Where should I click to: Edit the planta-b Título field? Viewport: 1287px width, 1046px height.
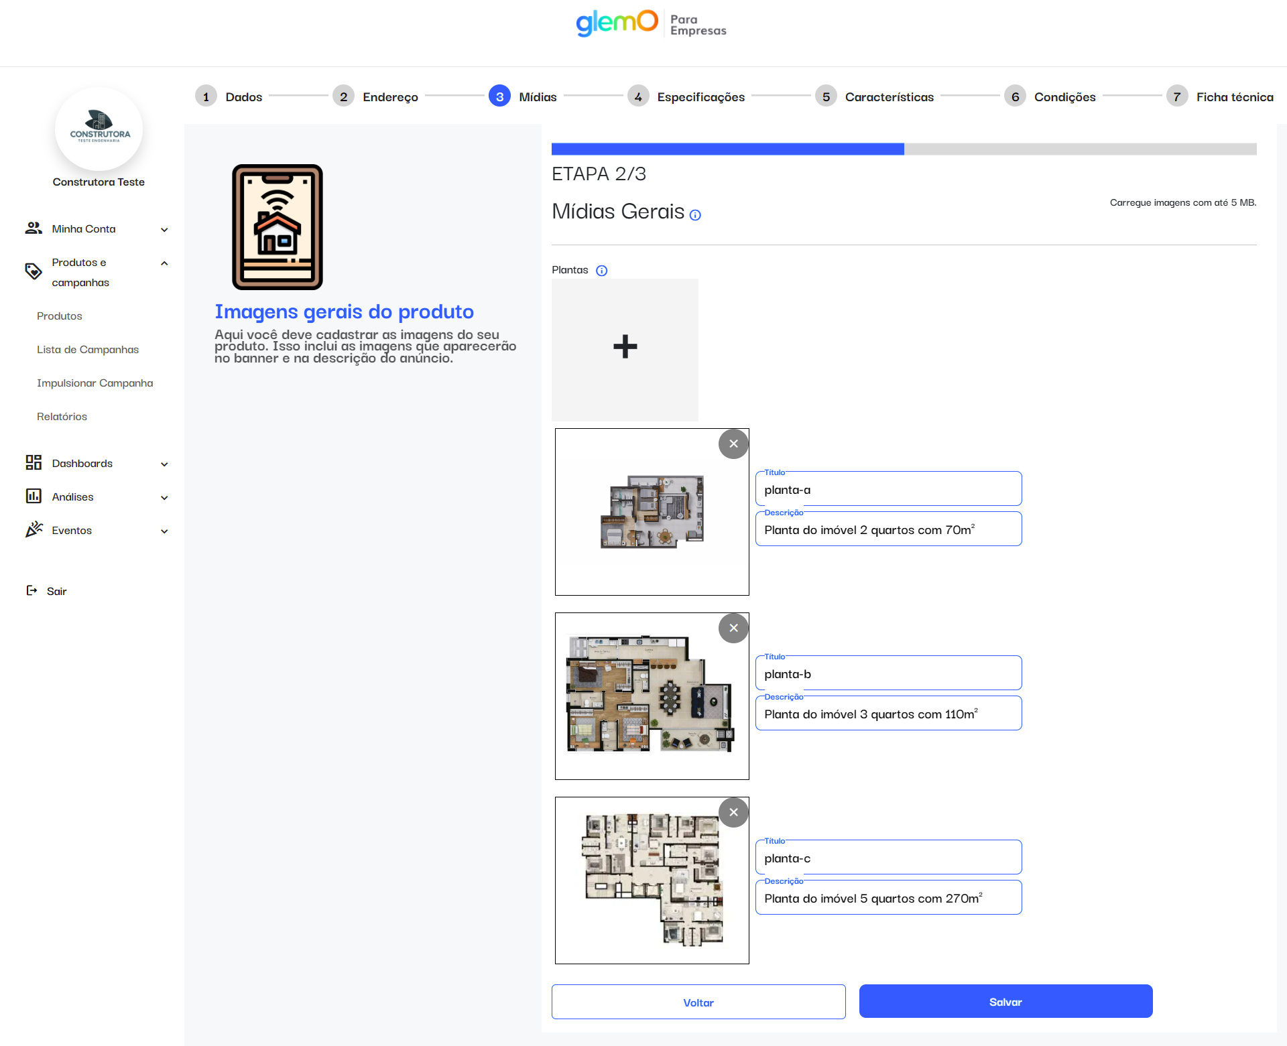[888, 674]
